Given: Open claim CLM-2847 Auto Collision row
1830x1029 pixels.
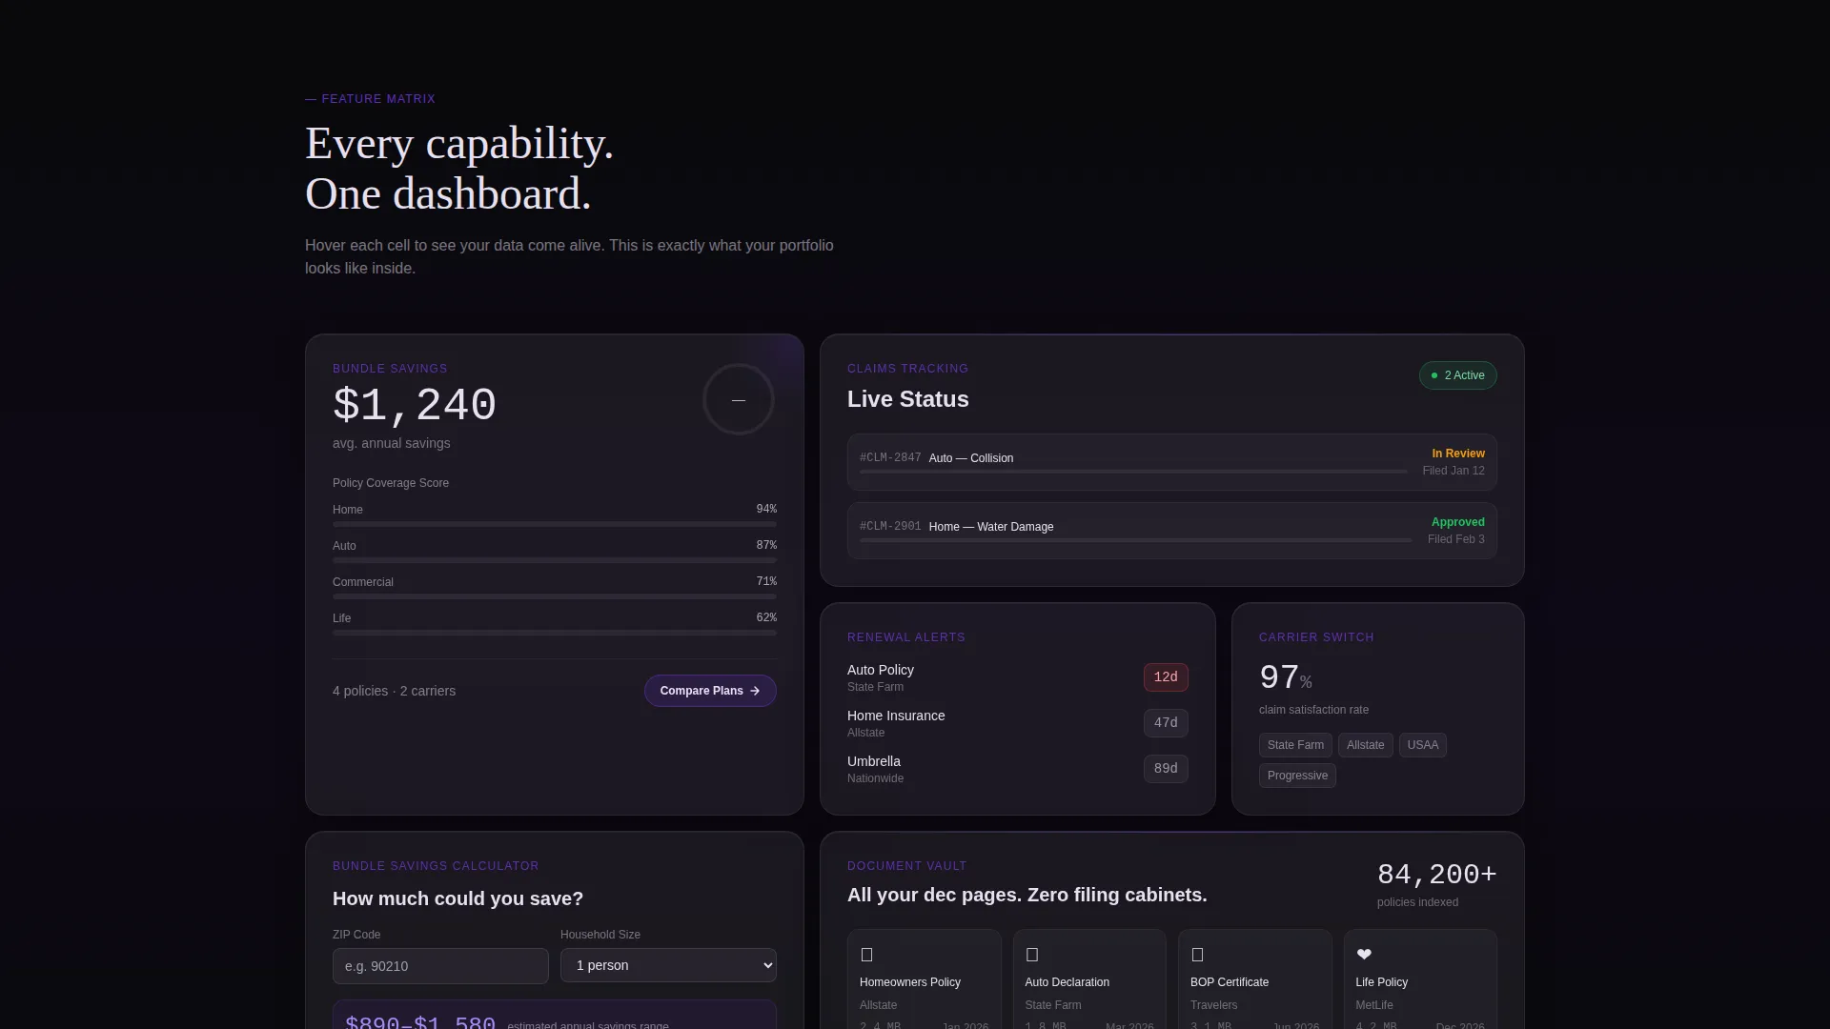Looking at the screenshot, I should point(1171,462).
